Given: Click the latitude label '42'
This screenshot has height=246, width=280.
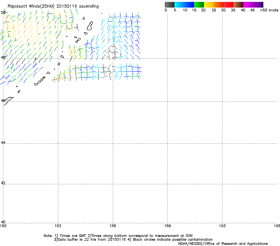Looking at the screenshot, I should [3, 183].
